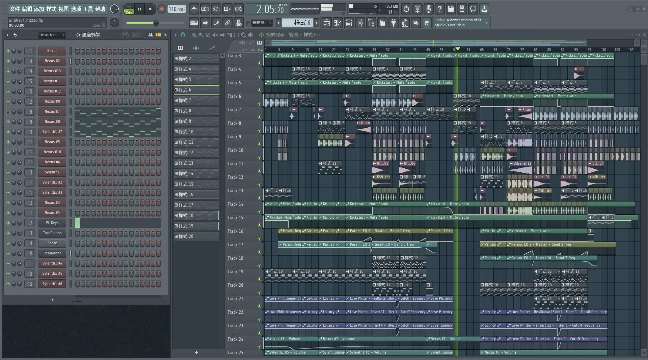Viewport: 648px width, 360px height.
Task: Click the FL Keys channel button
Action: point(52,223)
